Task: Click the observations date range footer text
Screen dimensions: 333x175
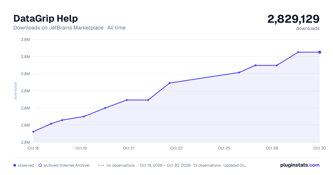Action: (193, 165)
